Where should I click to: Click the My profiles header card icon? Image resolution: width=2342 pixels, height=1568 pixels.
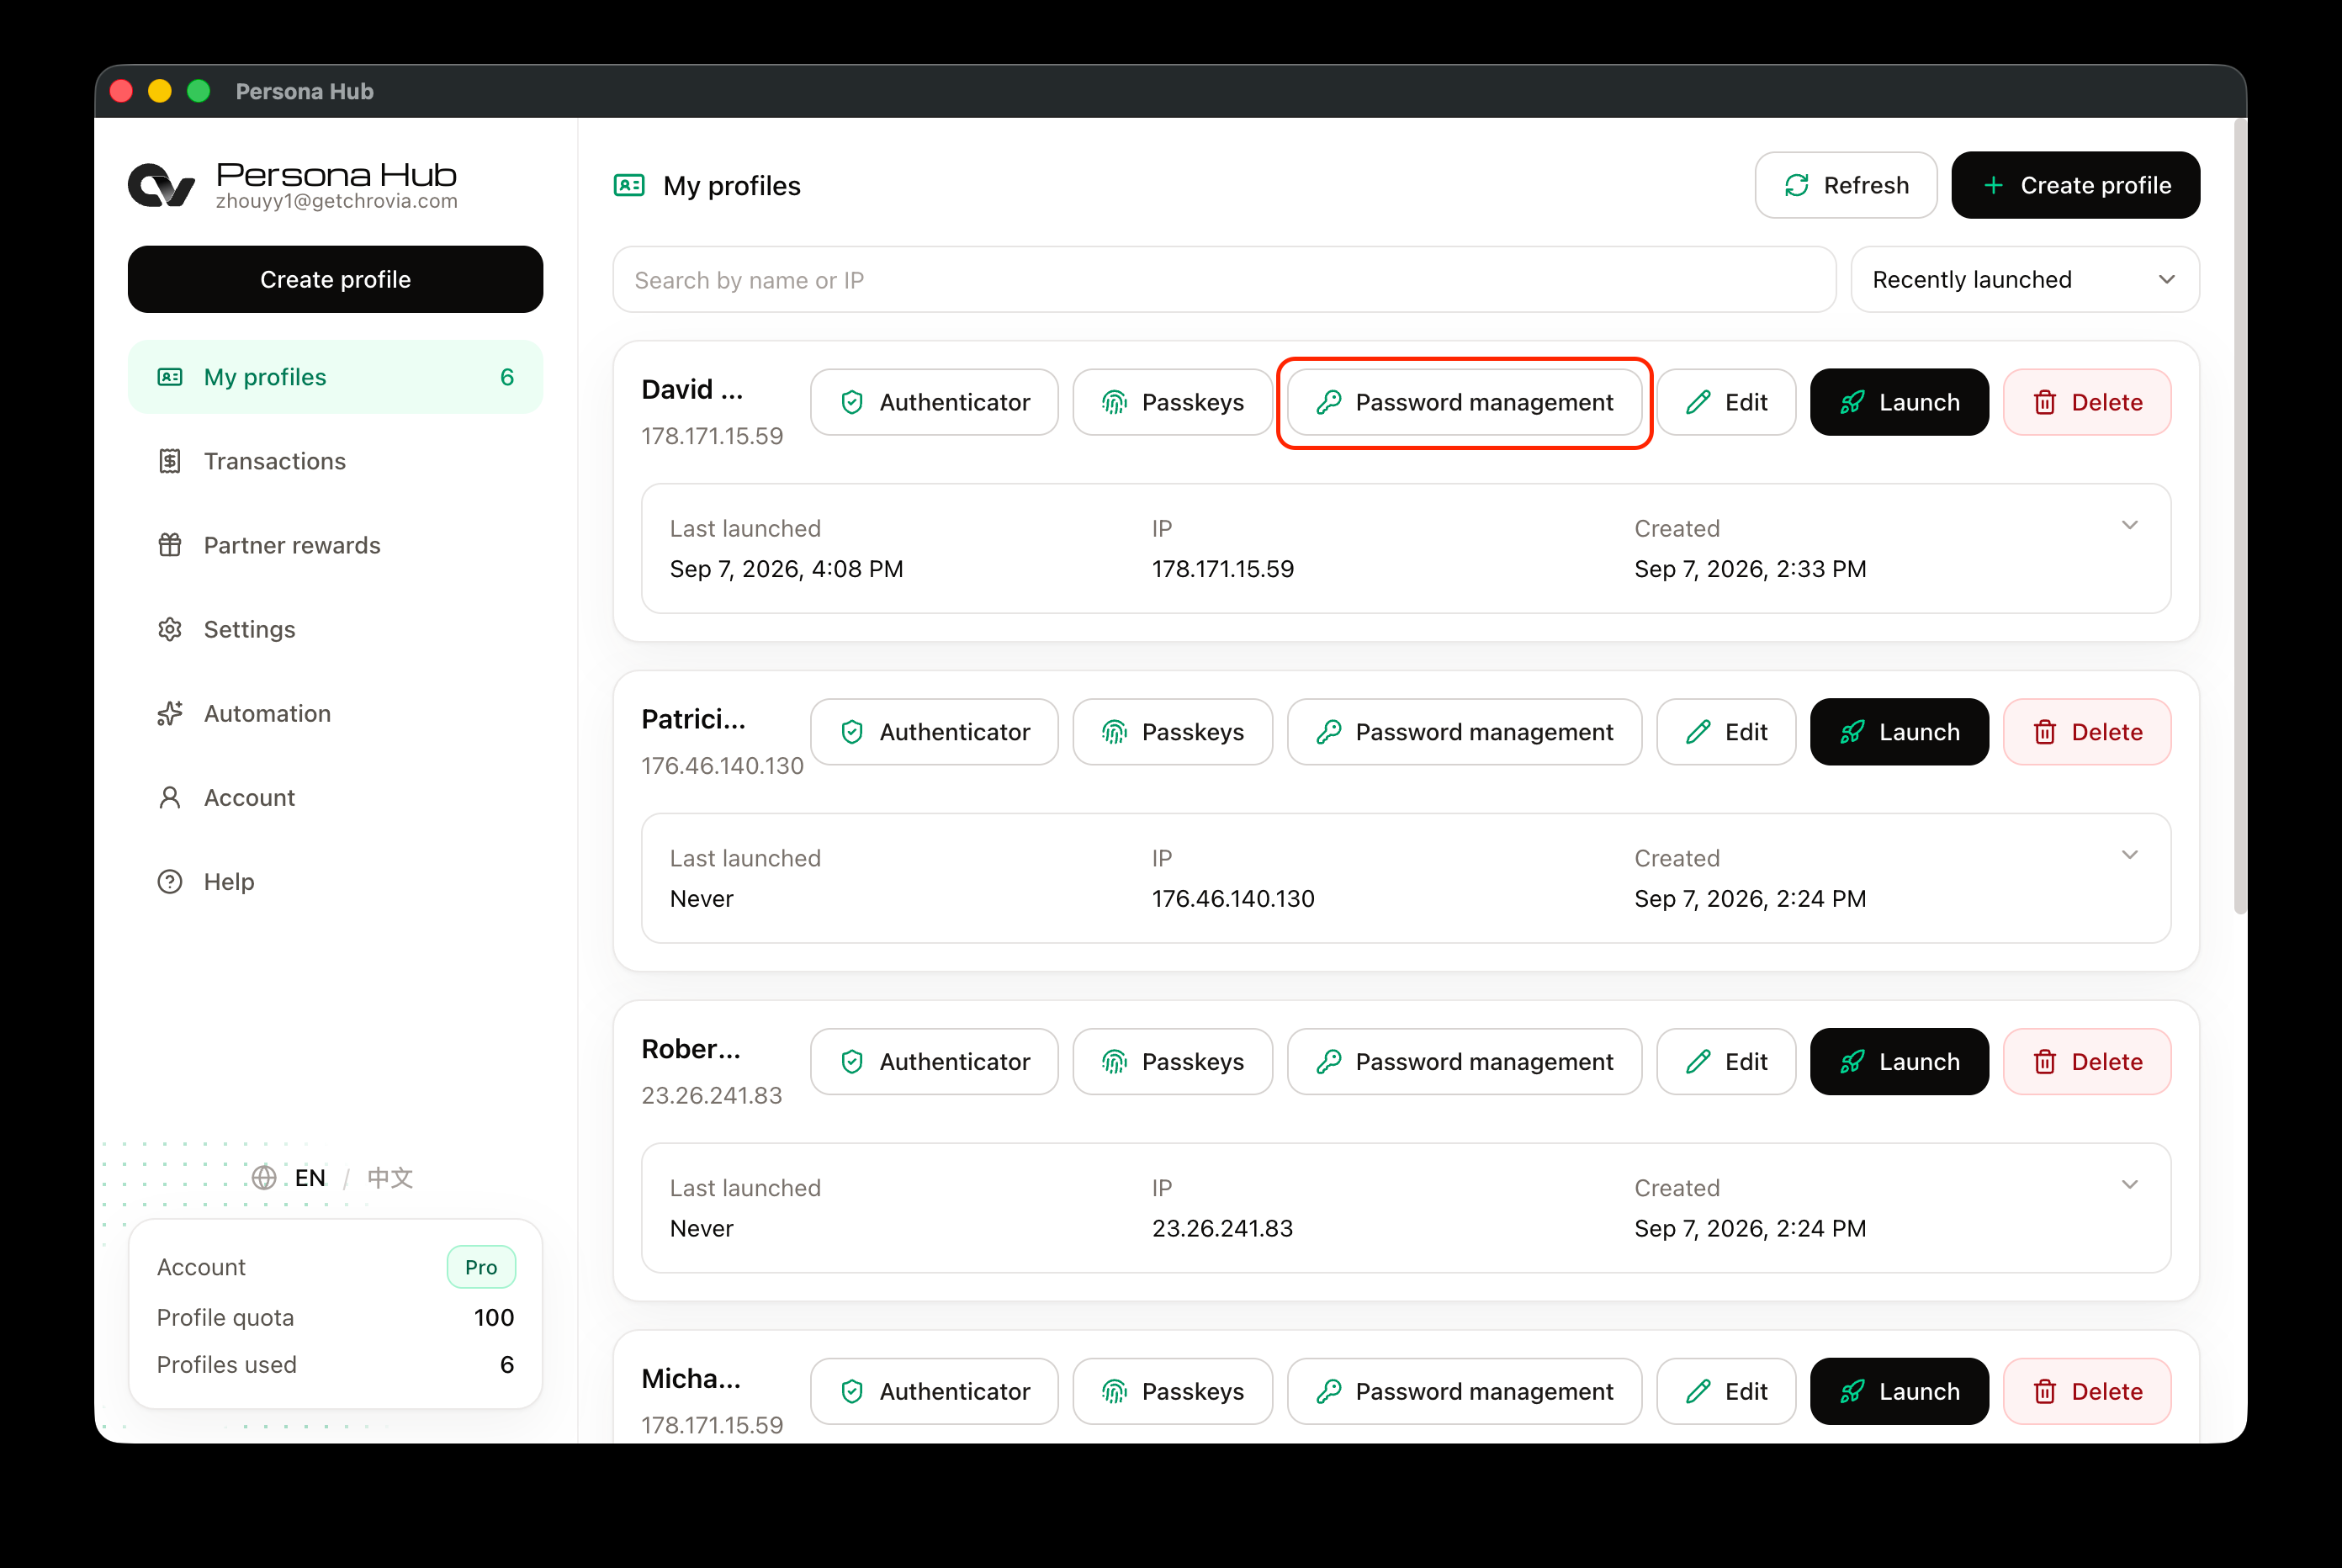point(629,185)
